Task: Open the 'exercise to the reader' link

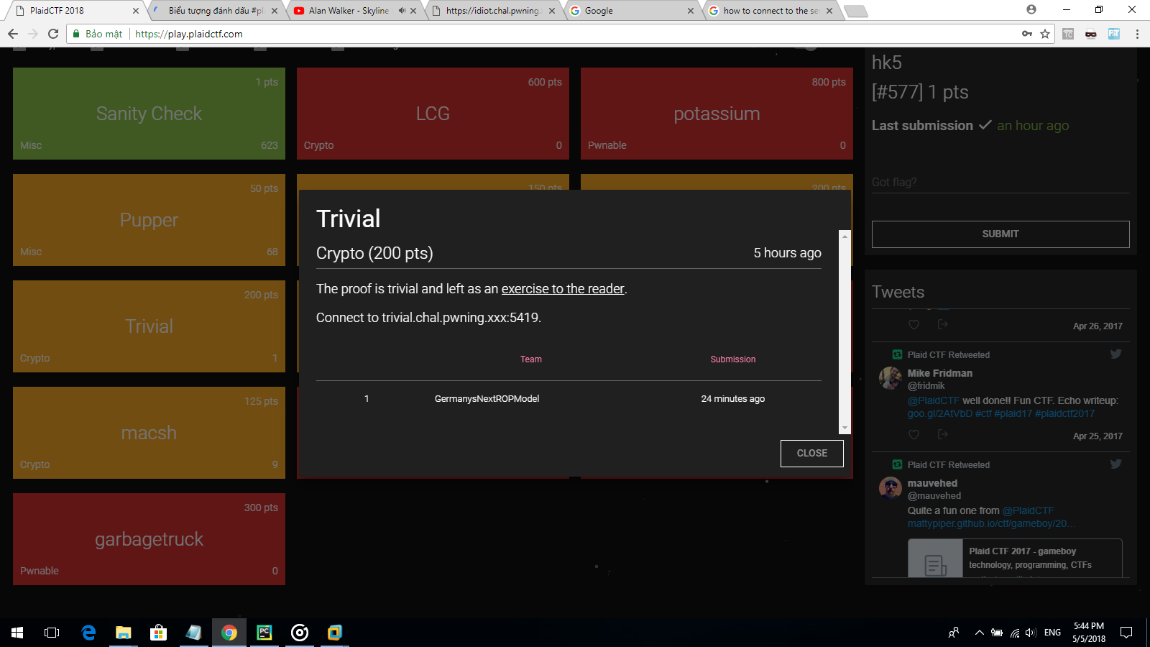Action: (x=563, y=289)
